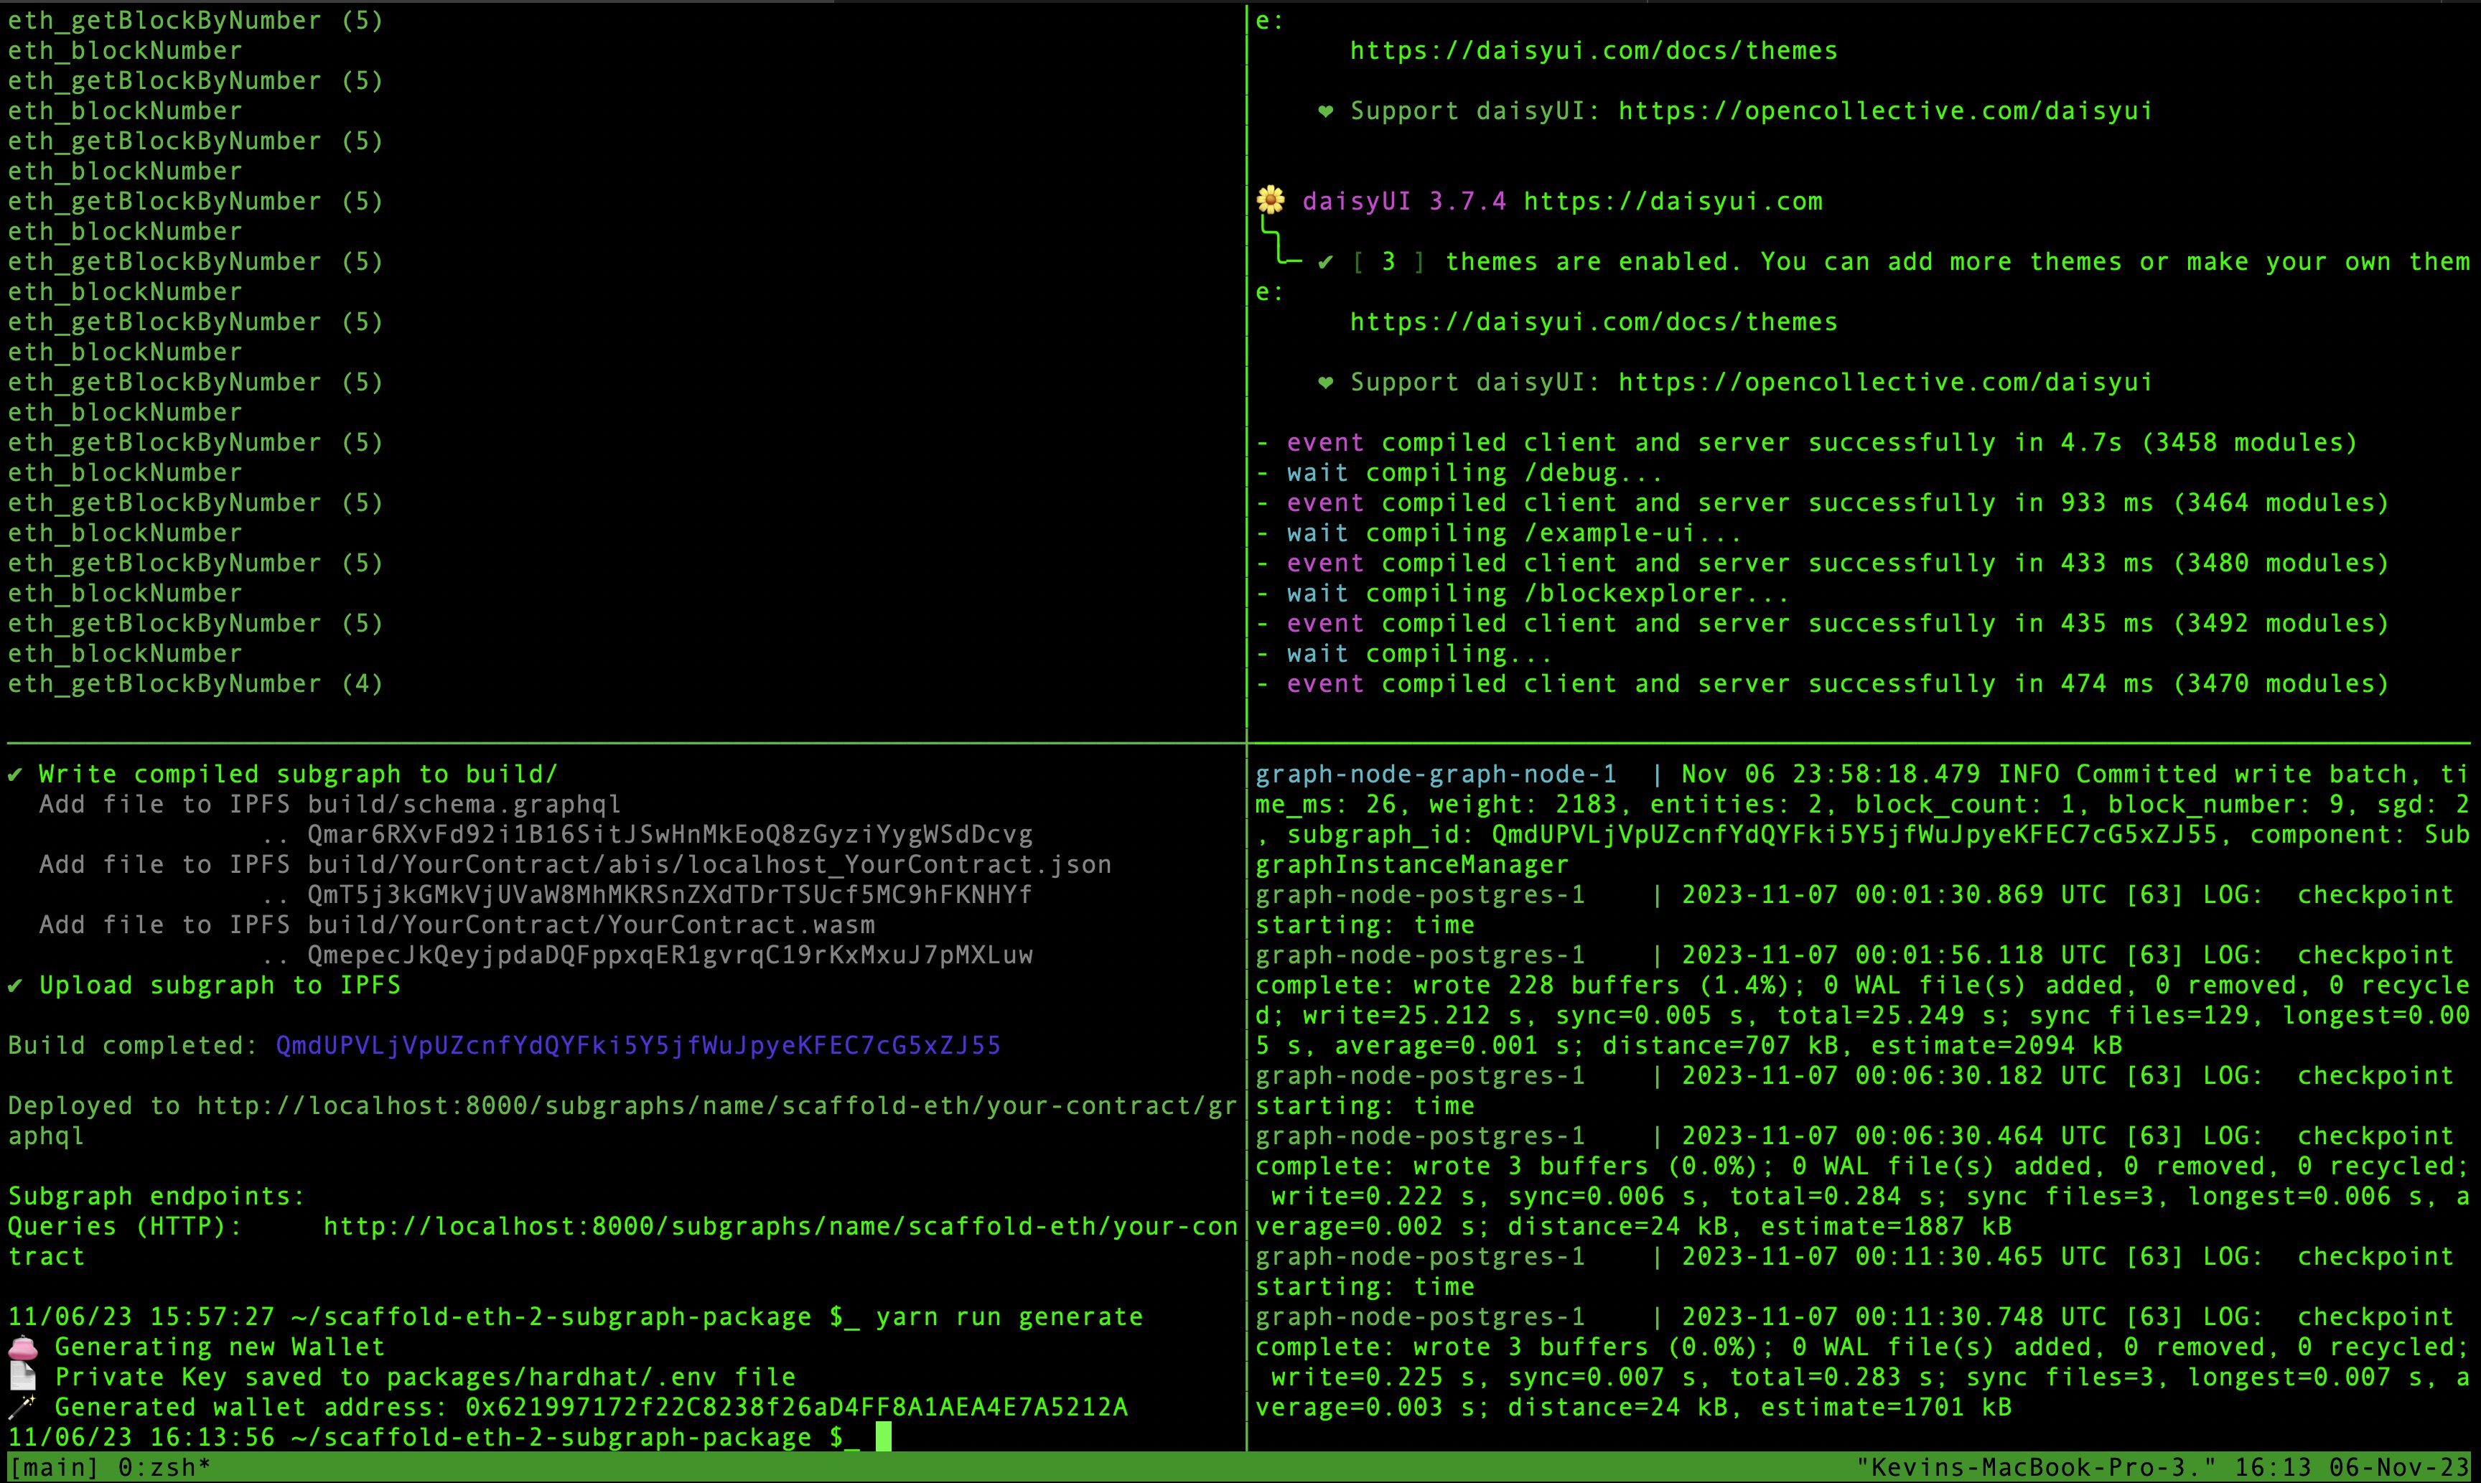The image size is (2481, 1483).
Task: Click the blue Build completed hash QmdUPVLj
Action: coord(637,1045)
